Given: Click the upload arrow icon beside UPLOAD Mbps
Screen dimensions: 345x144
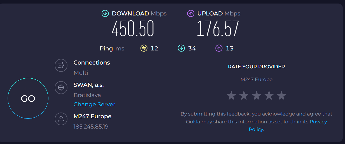Looking at the screenshot, I should click(x=191, y=13).
